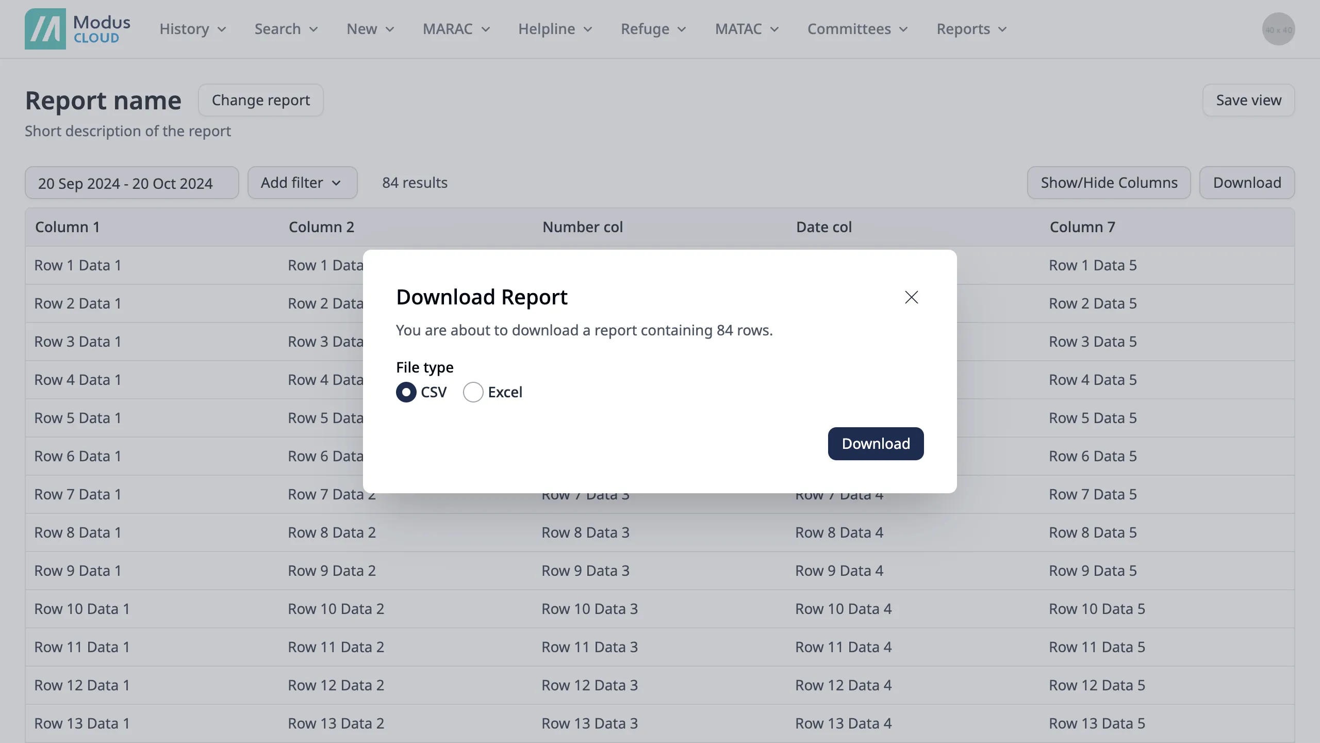Expand the Add filter dropdown
The image size is (1320, 743).
point(302,183)
